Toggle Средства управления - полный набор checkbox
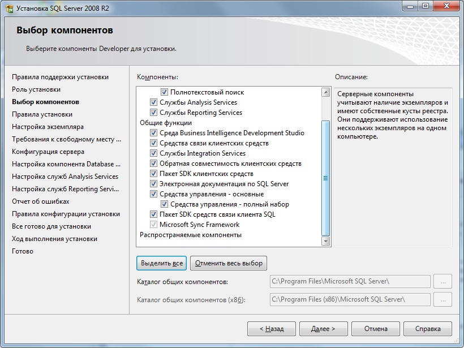464x348 pixels. click(x=164, y=204)
